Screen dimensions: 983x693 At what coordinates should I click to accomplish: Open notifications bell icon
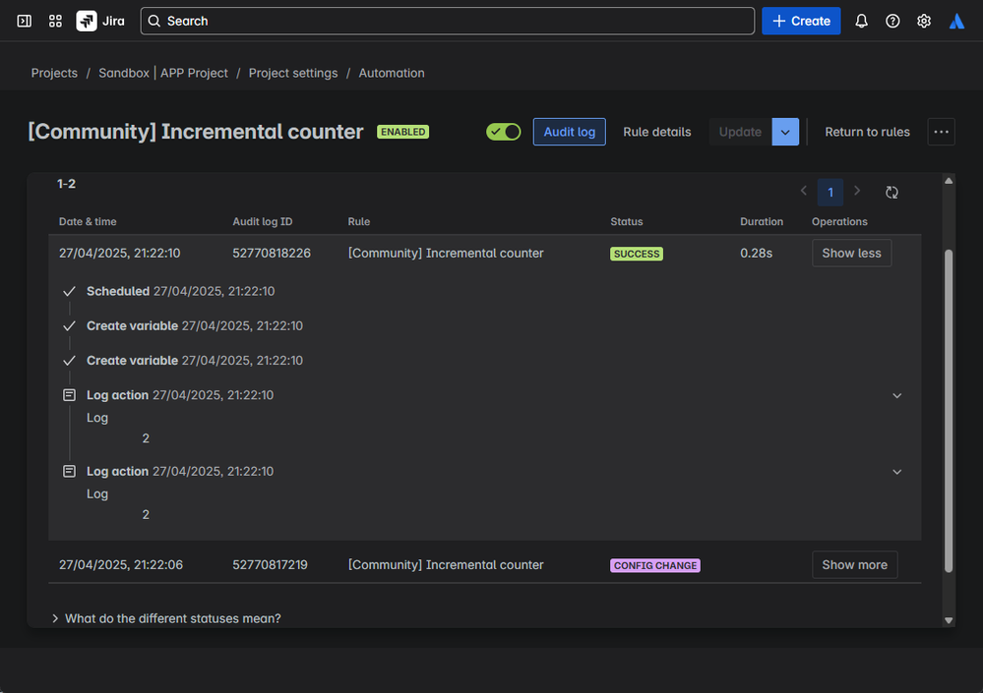[861, 22]
